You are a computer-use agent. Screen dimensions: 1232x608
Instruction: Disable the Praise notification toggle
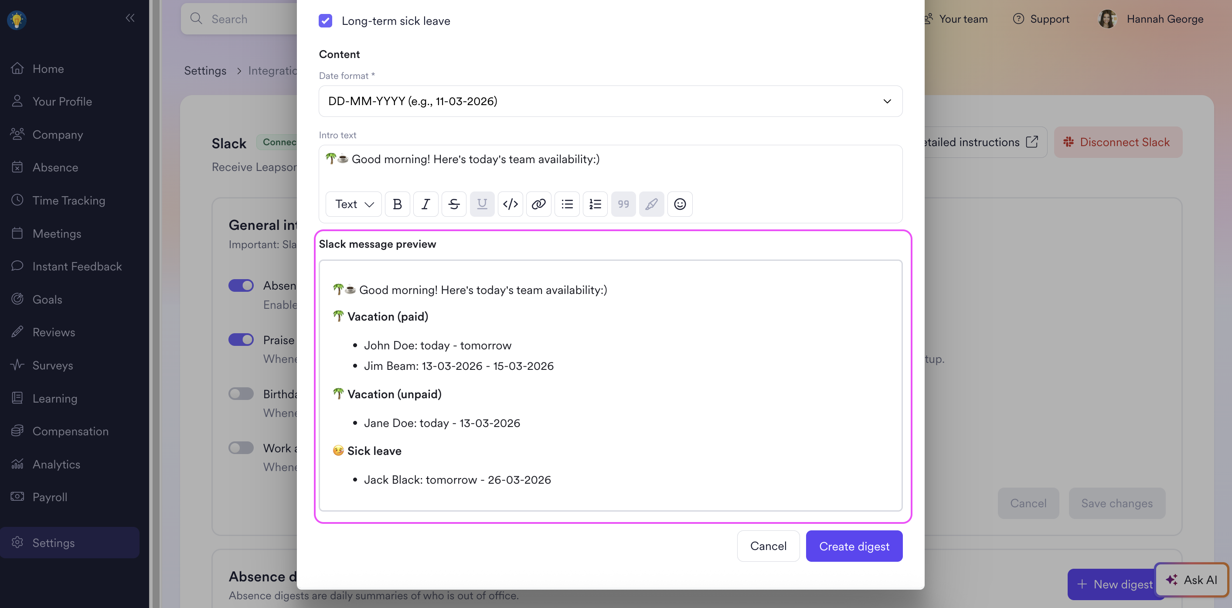tap(241, 340)
